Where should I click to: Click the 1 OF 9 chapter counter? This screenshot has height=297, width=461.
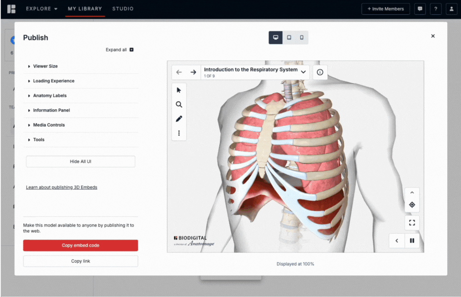(209, 76)
